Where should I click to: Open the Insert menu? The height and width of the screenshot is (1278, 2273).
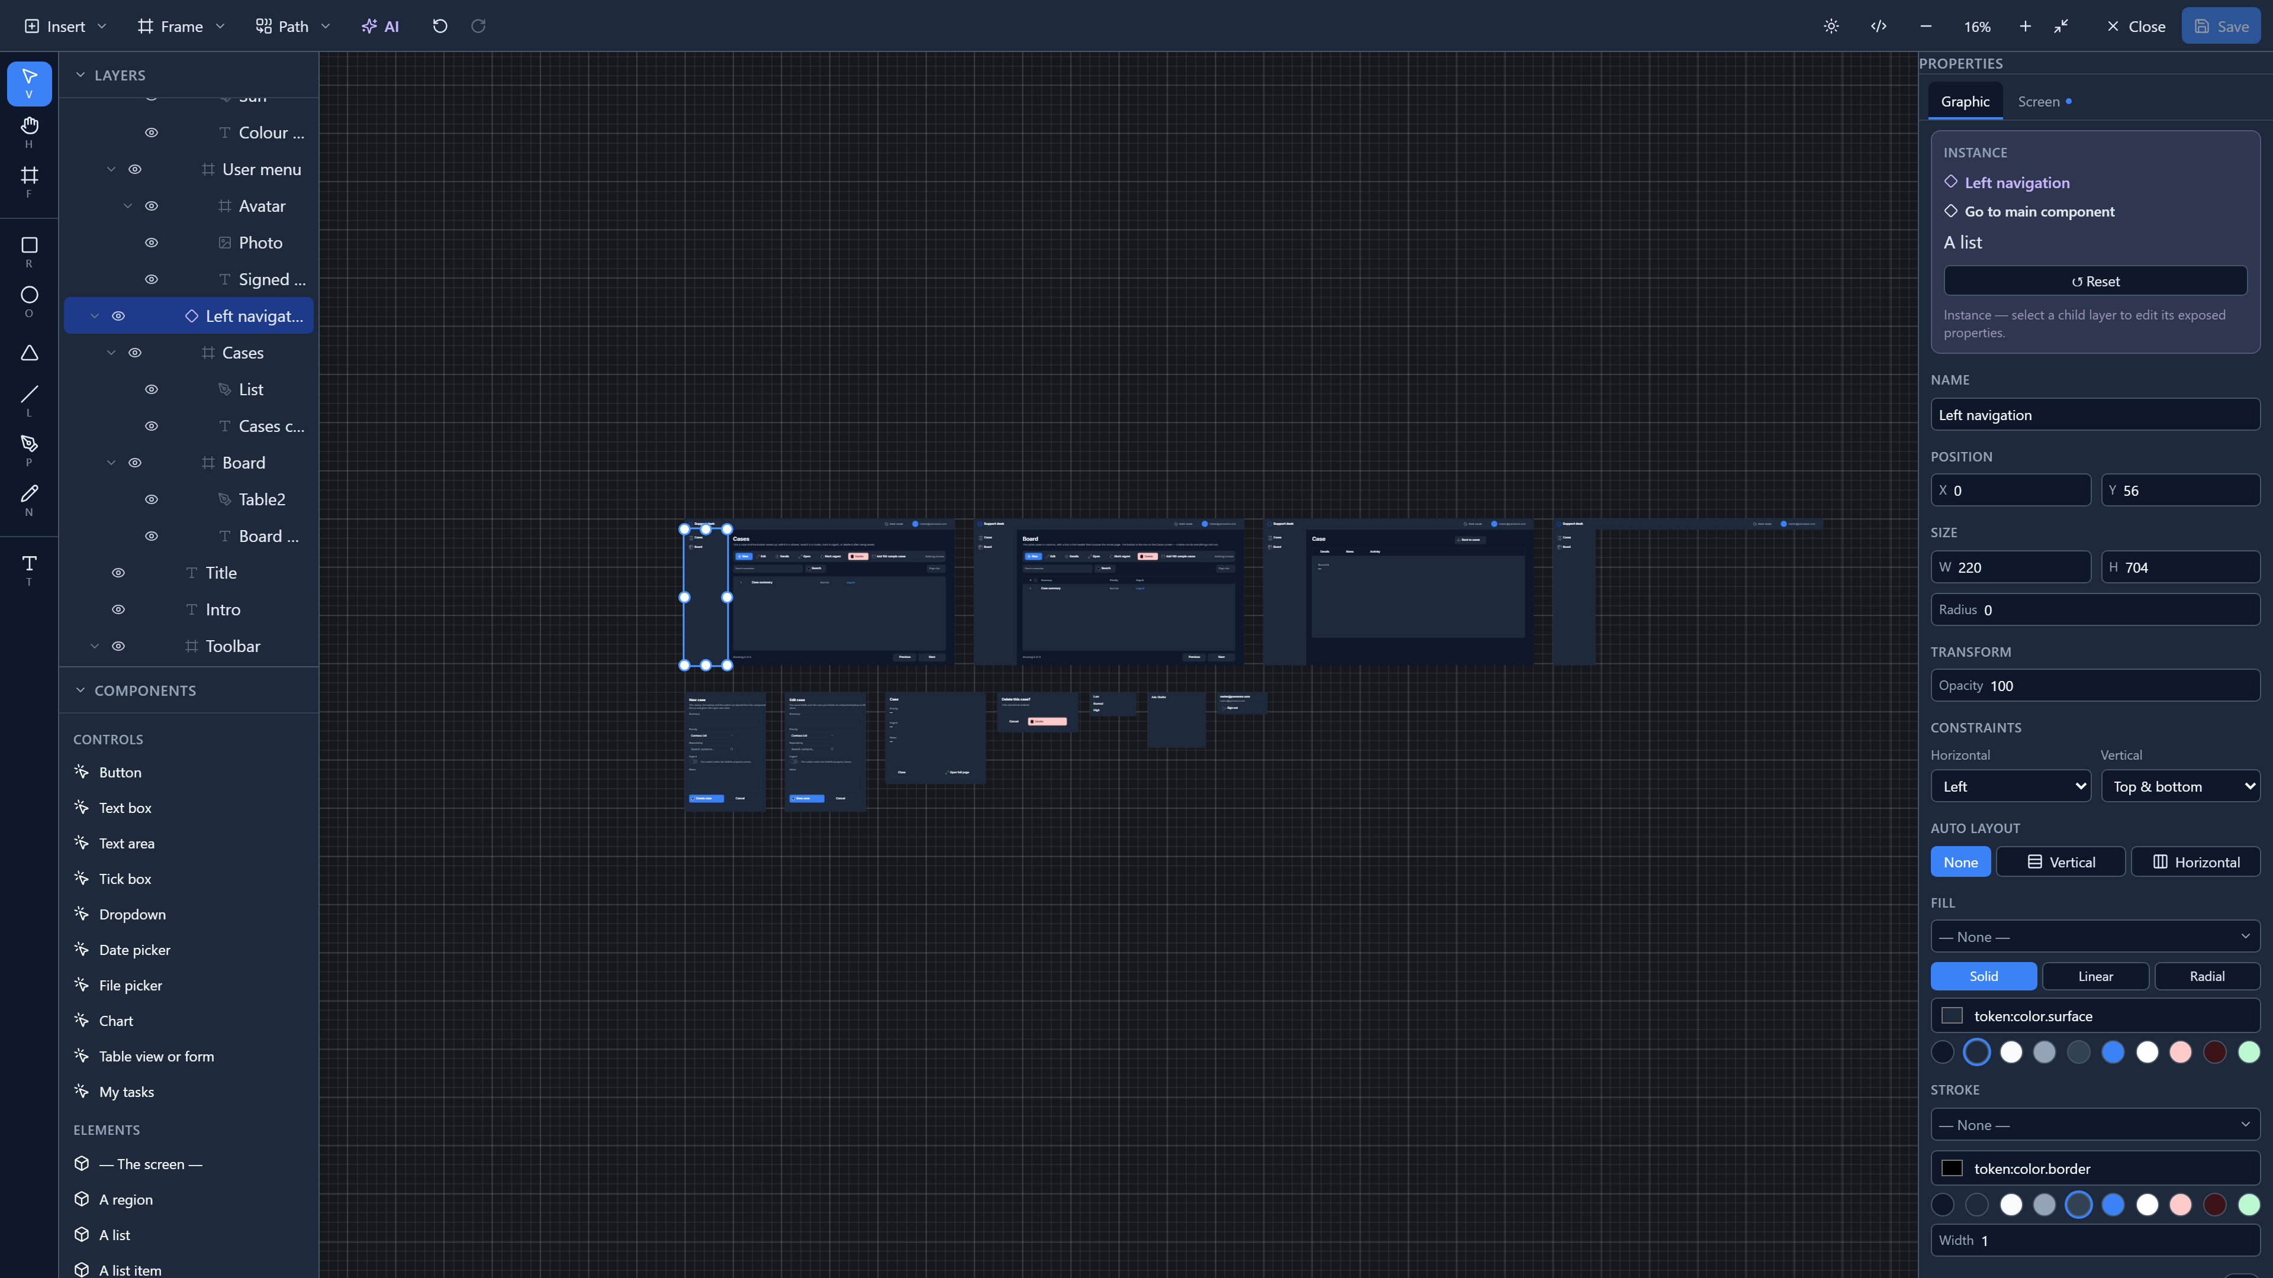65,27
